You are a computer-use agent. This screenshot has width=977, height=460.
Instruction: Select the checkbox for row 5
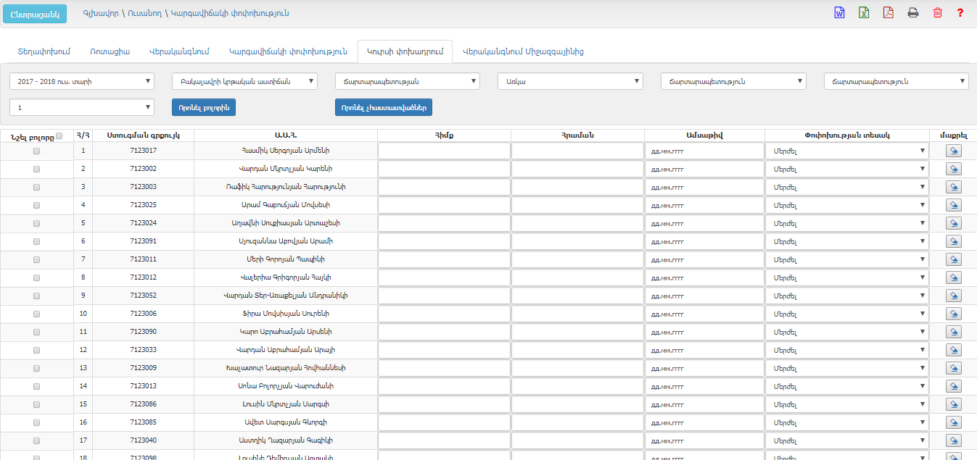36,223
